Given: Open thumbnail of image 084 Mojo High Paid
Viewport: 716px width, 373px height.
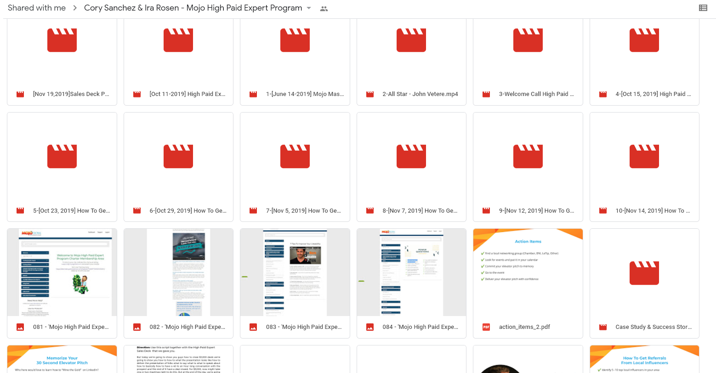Looking at the screenshot, I should [411, 272].
